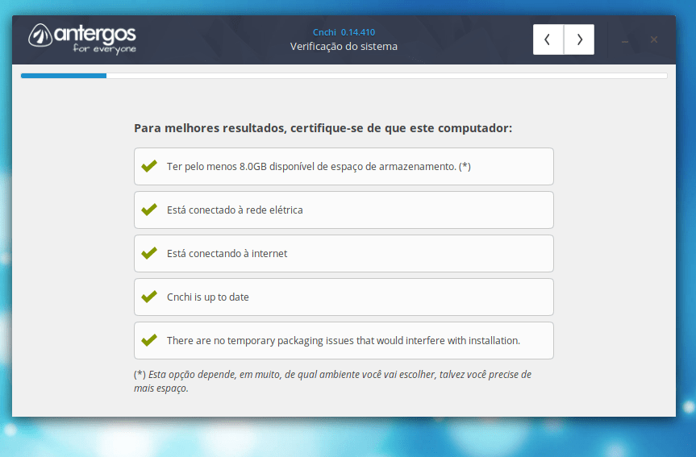
Task: Select the 'Ter pelo menos 8.0GB disponível' text
Action: (x=318, y=167)
